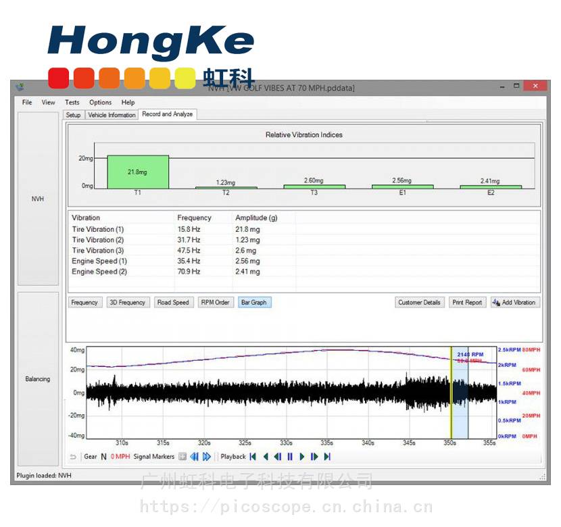This screenshot has height=527, width=561.
Task: Select the Tire Vibration (3) row
Action: [303, 251]
